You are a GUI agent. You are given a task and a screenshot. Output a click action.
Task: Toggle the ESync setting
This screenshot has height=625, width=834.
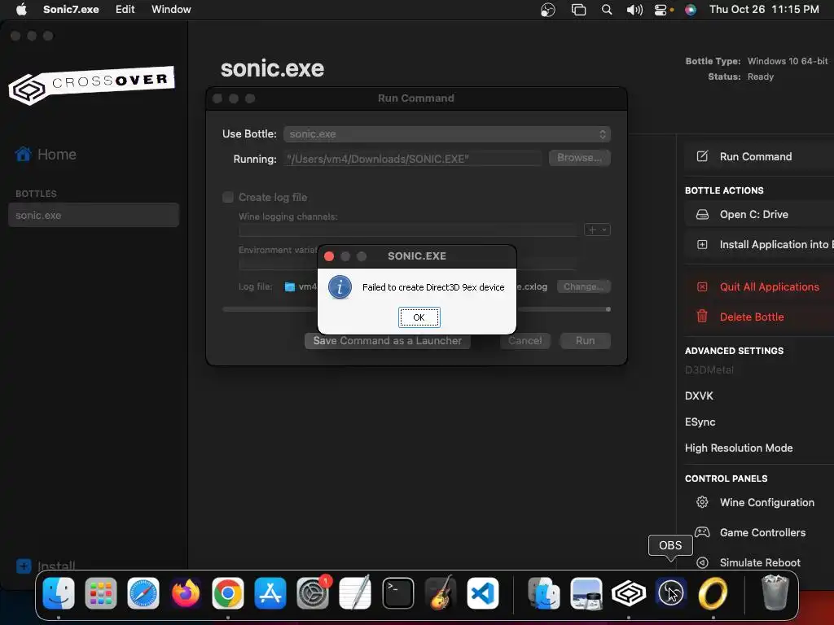coord(700,422)
